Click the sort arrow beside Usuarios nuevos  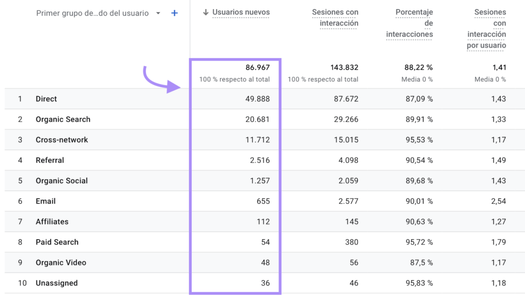click(206, 12)
